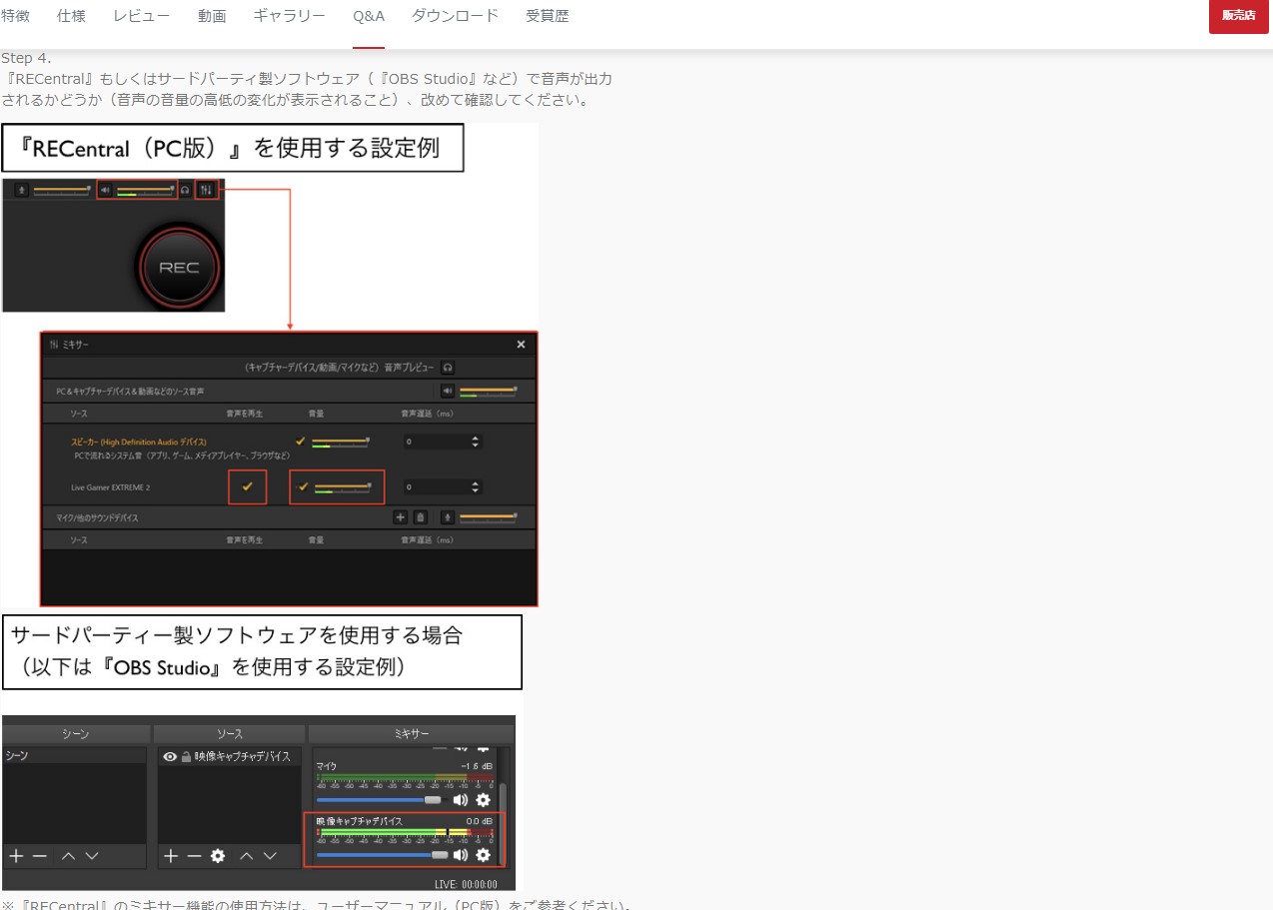
Task: Click OBS ミキサー panel header
Action: point(412,734)
